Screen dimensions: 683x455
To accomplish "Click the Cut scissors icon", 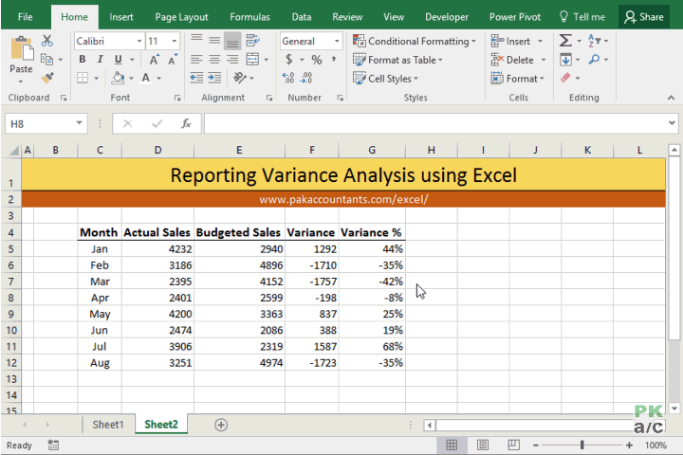I will pyautogui.click(x=47, y=41).
